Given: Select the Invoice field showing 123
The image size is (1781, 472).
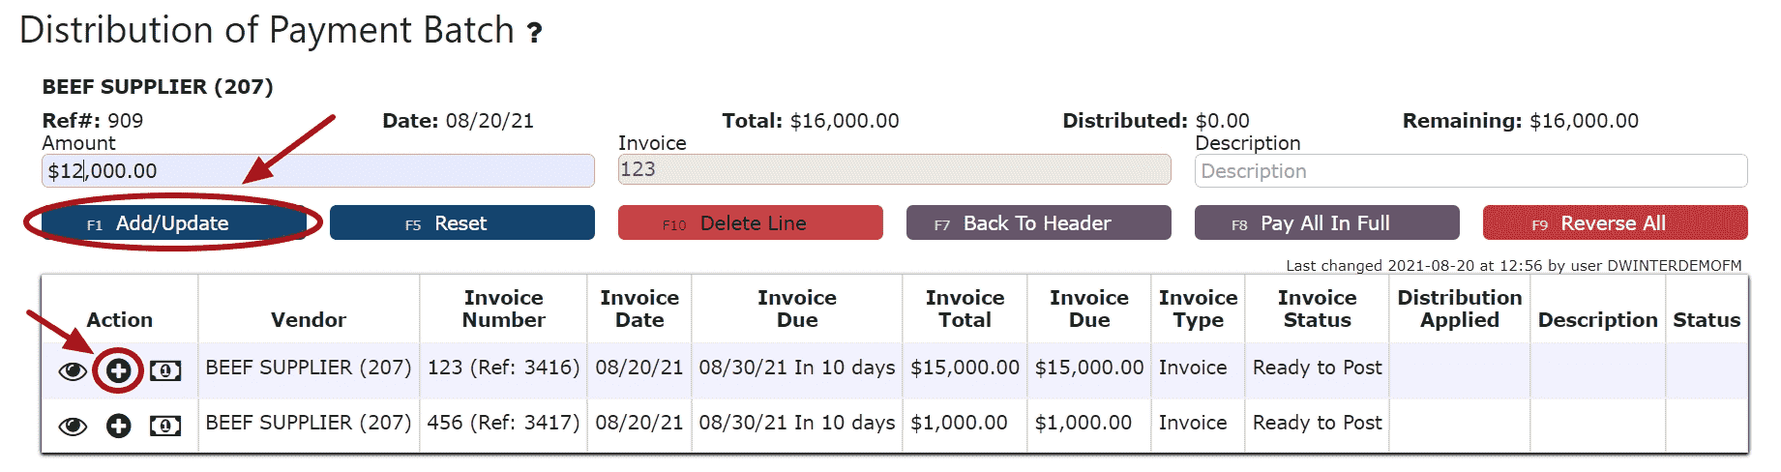Looking at the screenshot, I should pyautogui.click(x=895, y=169).
